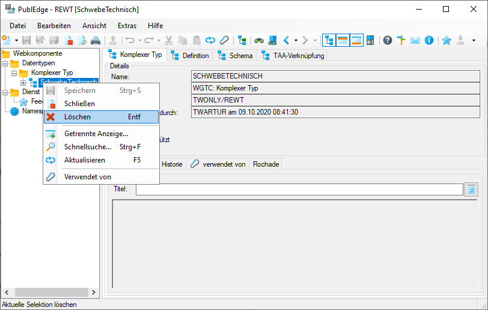Click the print toolbar icon
This screenshot has height=310, width=488.
tap(96, 40)
